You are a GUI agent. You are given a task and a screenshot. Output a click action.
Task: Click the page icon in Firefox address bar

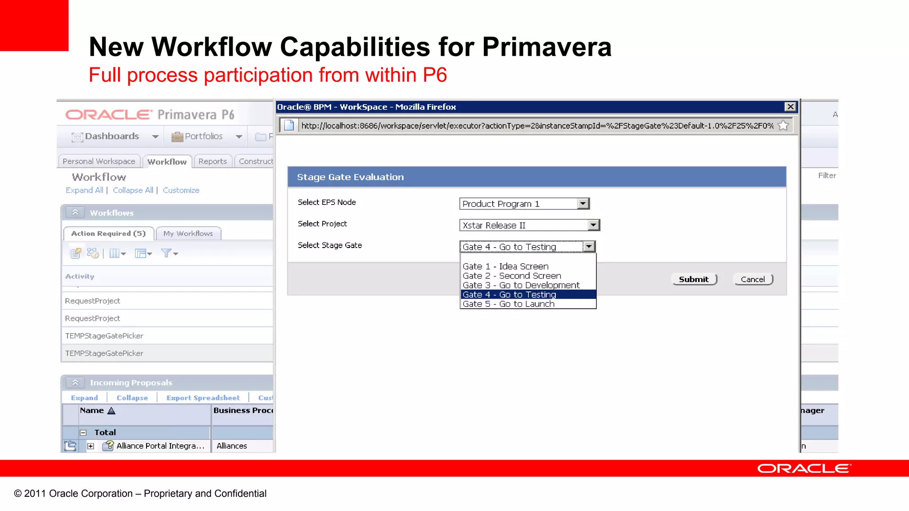coord(289,126)
